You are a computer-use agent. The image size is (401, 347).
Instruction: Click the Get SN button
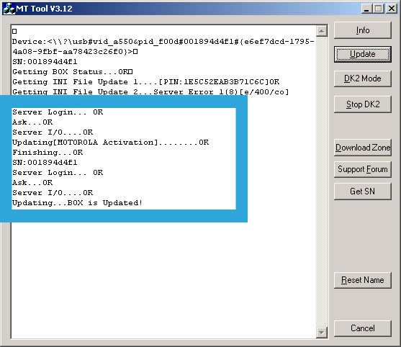(363, 191)
